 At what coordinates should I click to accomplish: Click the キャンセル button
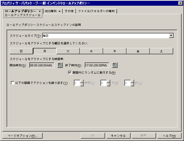pyautogui.click(x=118, y=136)
